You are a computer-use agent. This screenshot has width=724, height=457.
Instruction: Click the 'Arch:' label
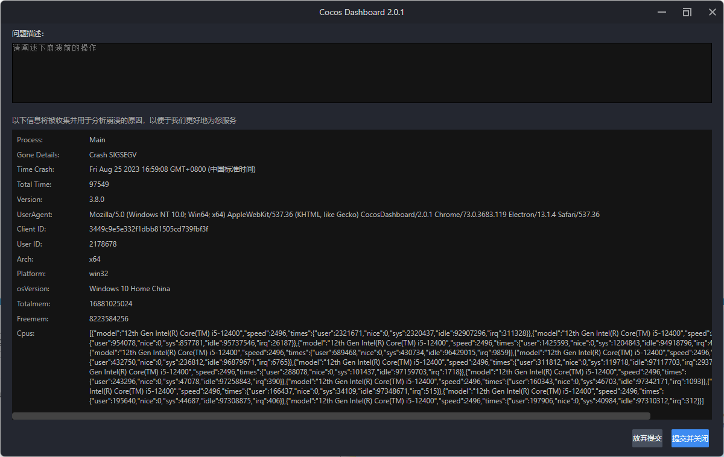pyautogui.click(x=25, y=259)
